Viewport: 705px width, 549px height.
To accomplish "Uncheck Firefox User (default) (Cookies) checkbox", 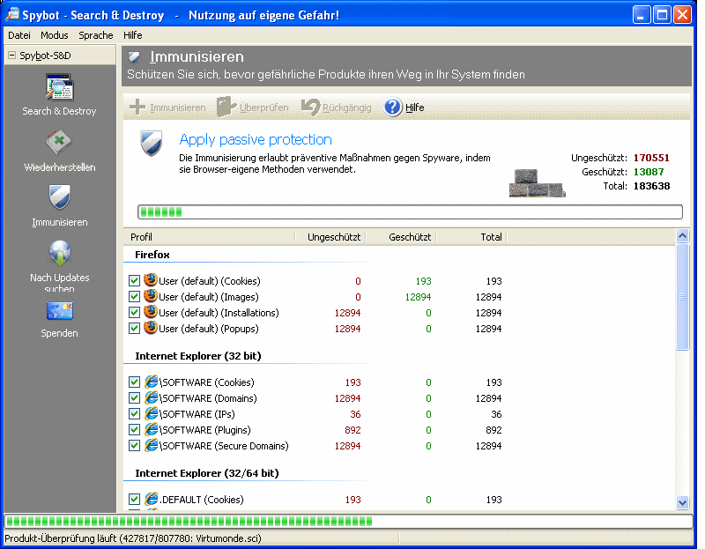I will tap(134, 281).
